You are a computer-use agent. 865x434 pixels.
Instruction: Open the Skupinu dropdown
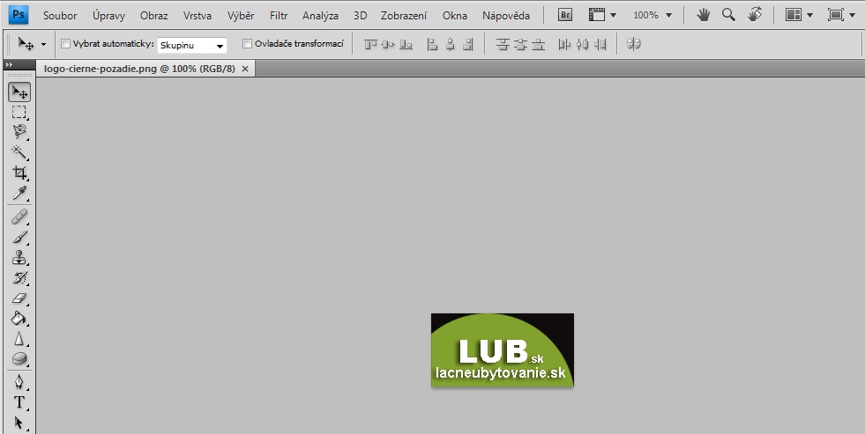click(192, 45)
